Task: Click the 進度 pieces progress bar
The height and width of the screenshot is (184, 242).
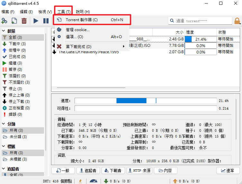Action: 146,101
